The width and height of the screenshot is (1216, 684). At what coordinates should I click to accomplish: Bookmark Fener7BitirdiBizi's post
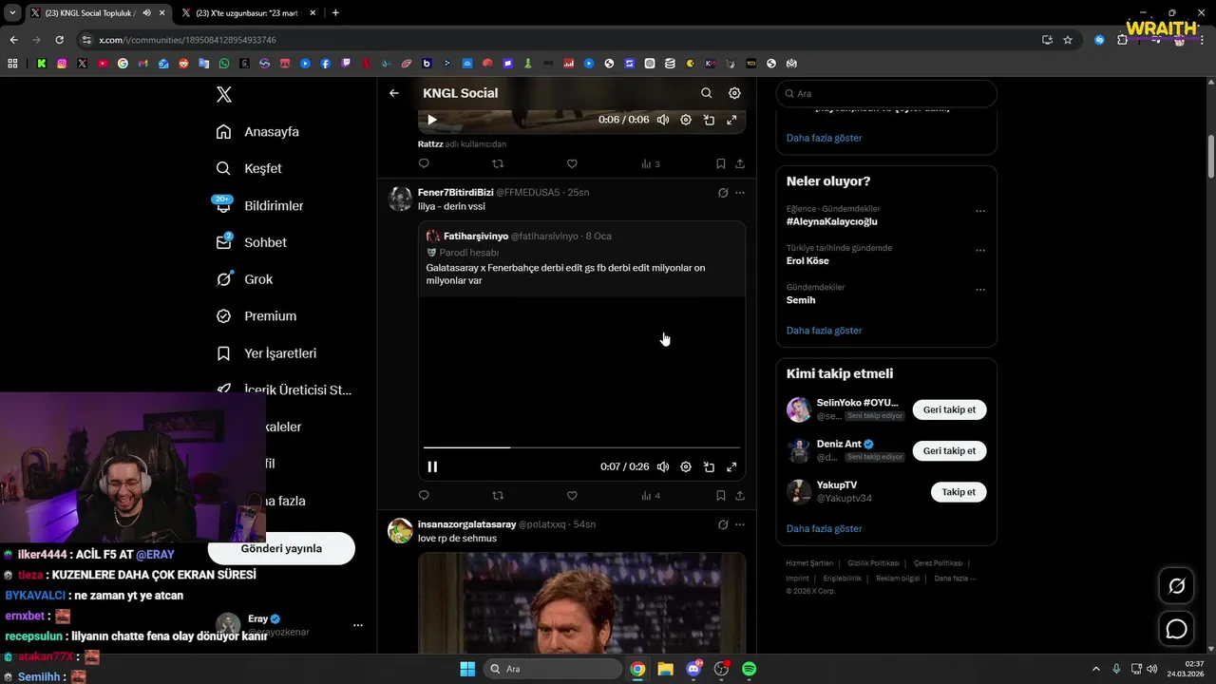click(721, 495)
